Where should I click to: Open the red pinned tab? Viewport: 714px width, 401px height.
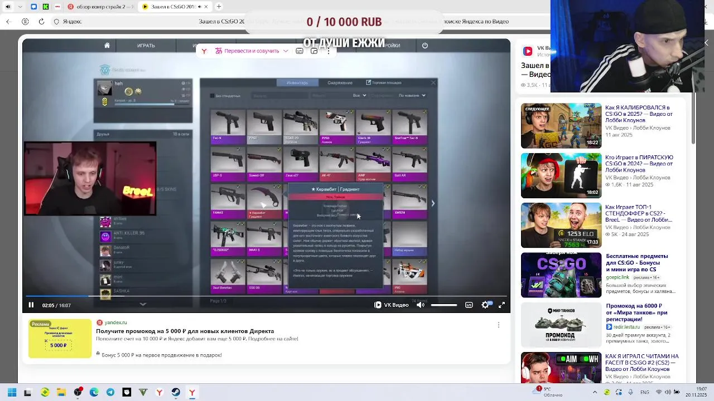click(x=57, y=7)
